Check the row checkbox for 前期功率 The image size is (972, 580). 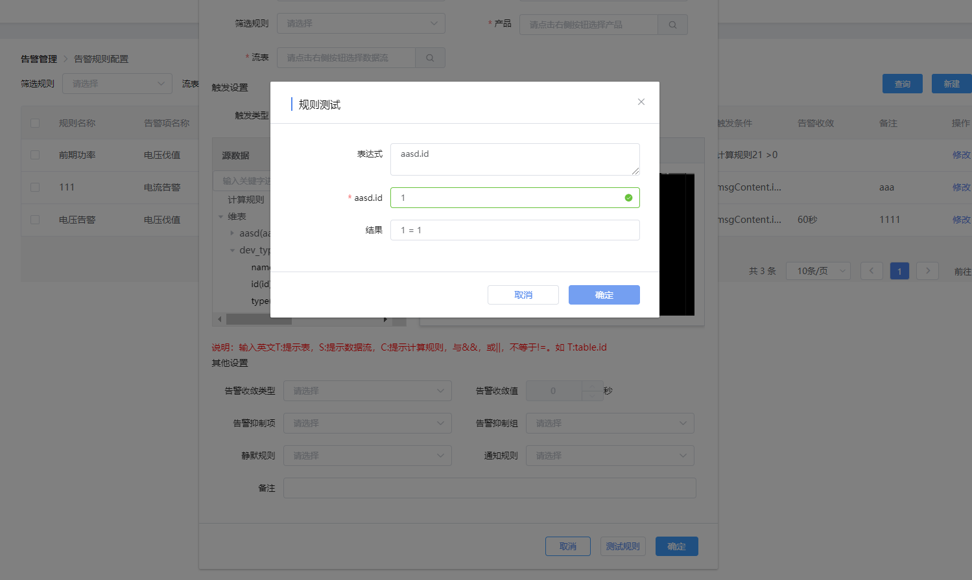point(35,155)
